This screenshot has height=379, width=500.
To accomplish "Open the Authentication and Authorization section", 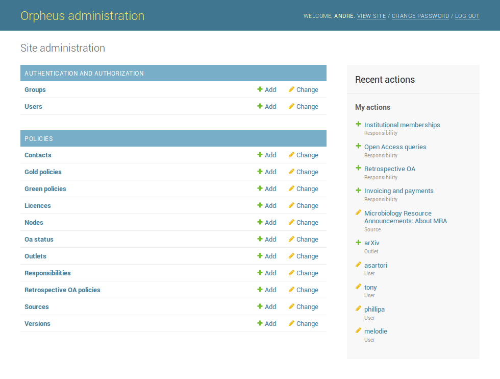I will [x=84, y=74].
